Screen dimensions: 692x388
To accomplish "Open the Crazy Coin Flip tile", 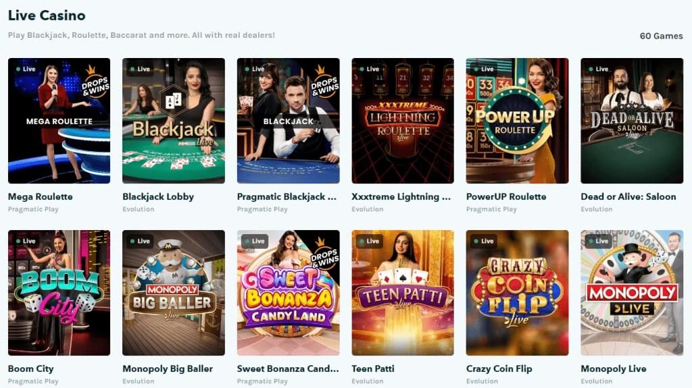I will pyautogui.click(x=517, y=293).
